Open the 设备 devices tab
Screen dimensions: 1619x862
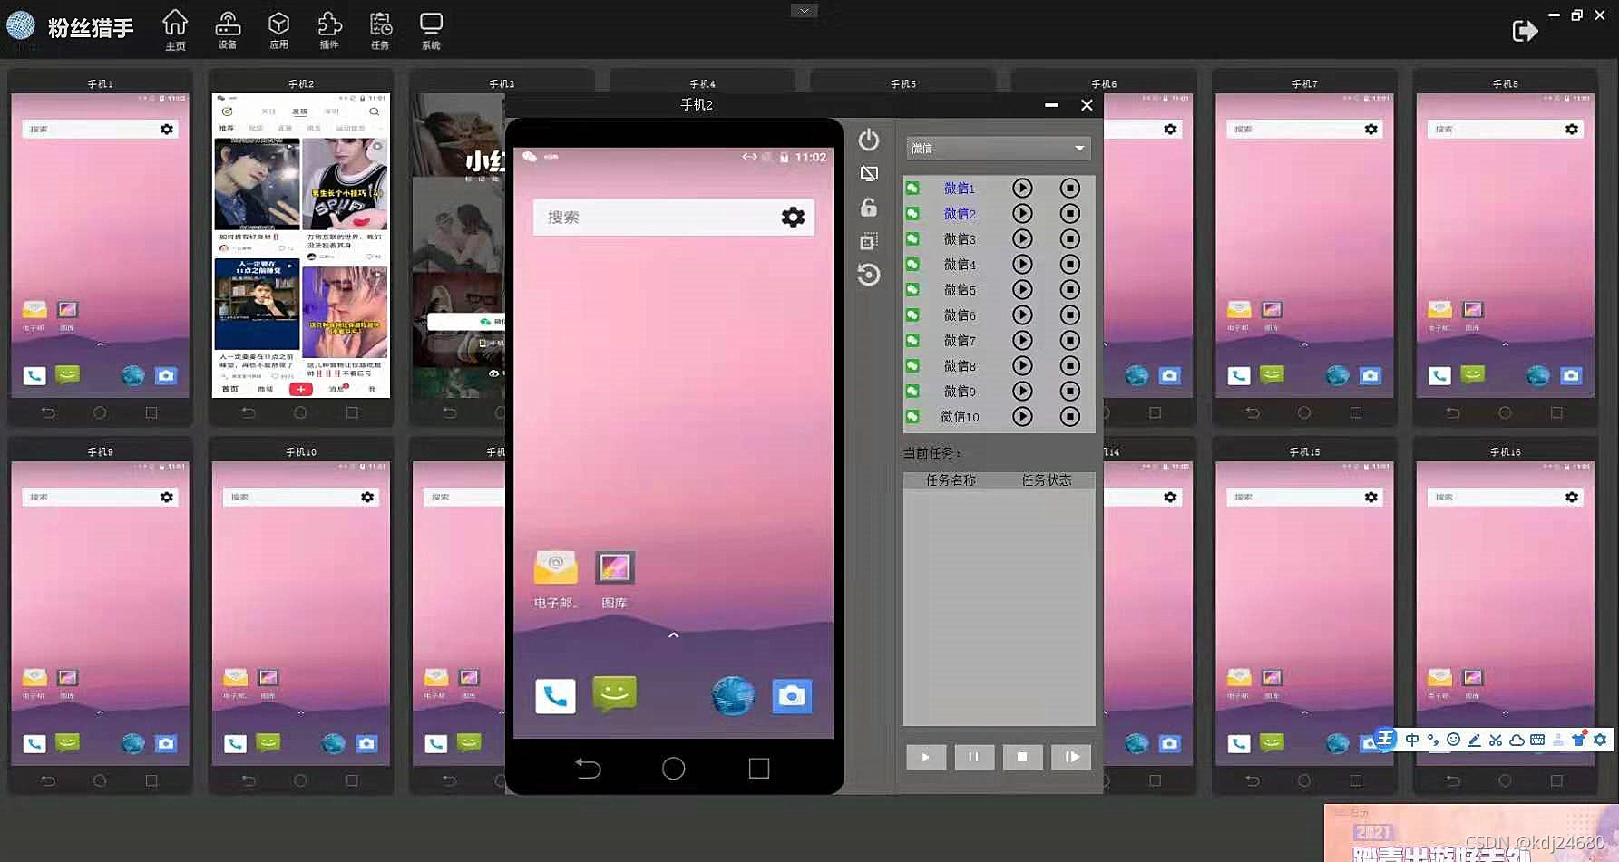[x=228, y=29]
